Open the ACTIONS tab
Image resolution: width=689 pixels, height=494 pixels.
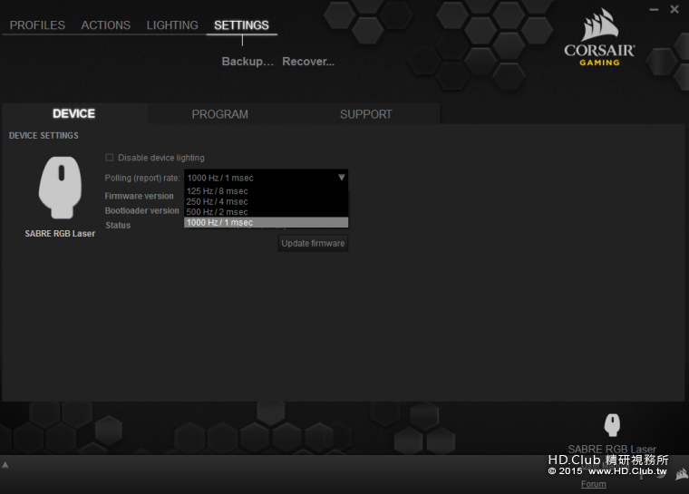(105, 25)
